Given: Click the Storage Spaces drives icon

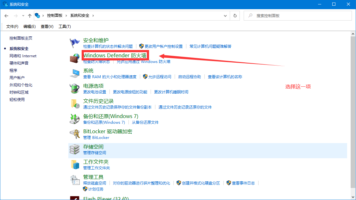Looking at the screenshot, I should point(74,149).
